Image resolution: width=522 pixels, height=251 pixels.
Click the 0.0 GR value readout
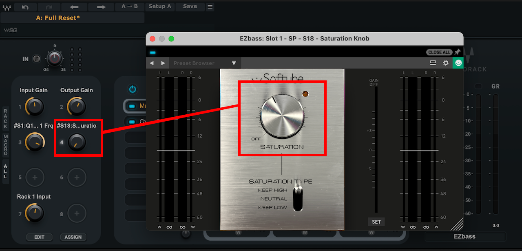coord(495,225)
